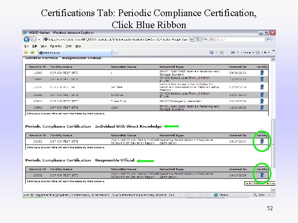Click the Internet Explorer window icon in title bar

click(25, 33)
